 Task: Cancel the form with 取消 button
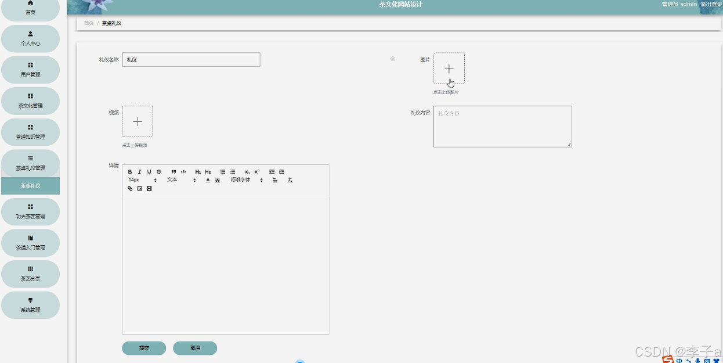click(195, 348)
